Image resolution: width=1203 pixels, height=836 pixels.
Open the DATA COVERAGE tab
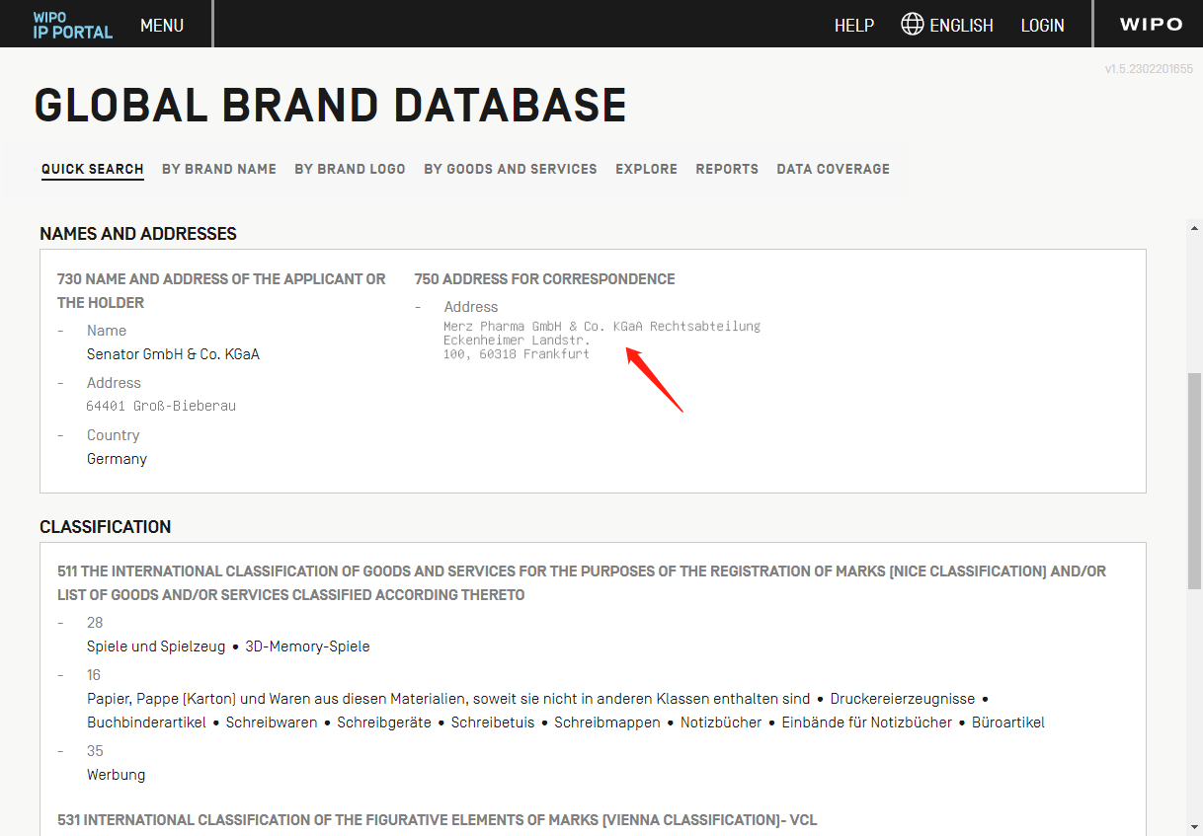[833, 169]
